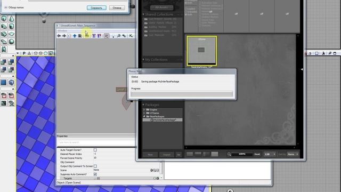Click the CSG Add tool
The image size is (341, 192).
(4, 62)
